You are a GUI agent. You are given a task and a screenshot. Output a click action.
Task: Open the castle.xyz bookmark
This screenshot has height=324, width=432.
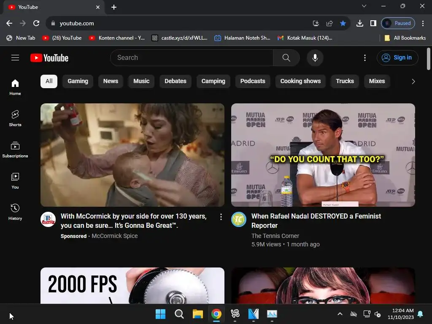click(180, 38)
